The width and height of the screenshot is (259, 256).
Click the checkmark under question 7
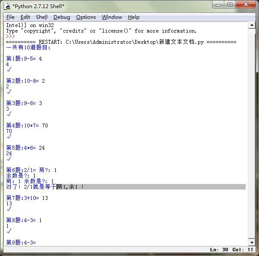pyautogui.click(x=9, y=209)
